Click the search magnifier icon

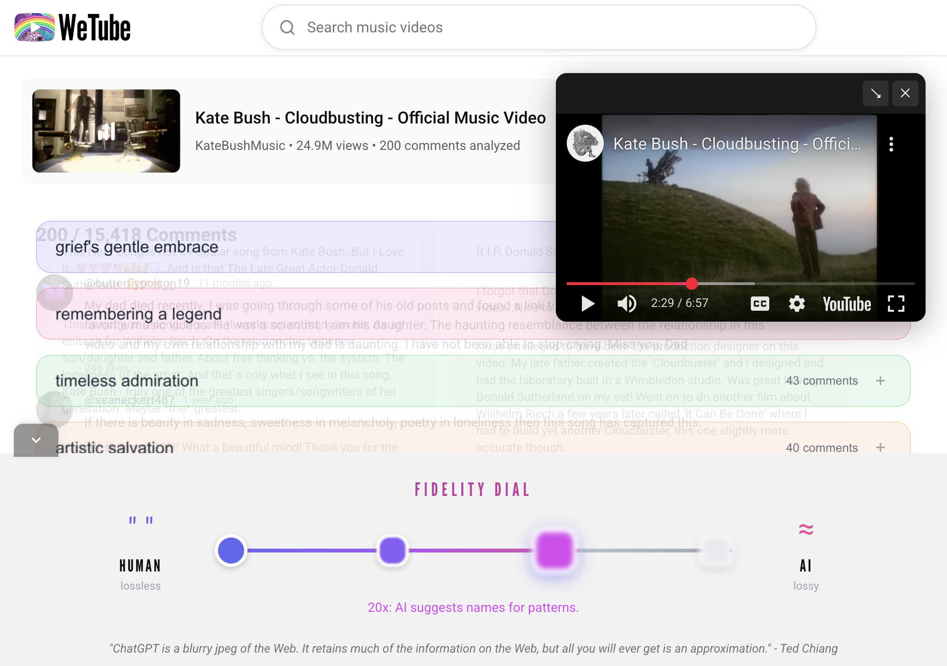(287, 28)
